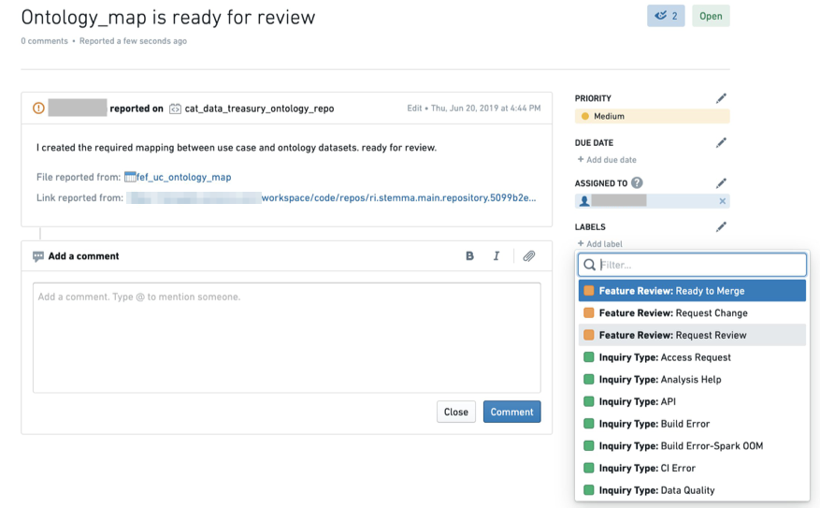
Task: Click the Due Date edit pencil icon
Action: tap(721, 143)
